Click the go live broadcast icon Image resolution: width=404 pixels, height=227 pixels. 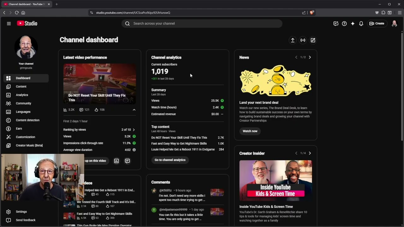point(303,40)
